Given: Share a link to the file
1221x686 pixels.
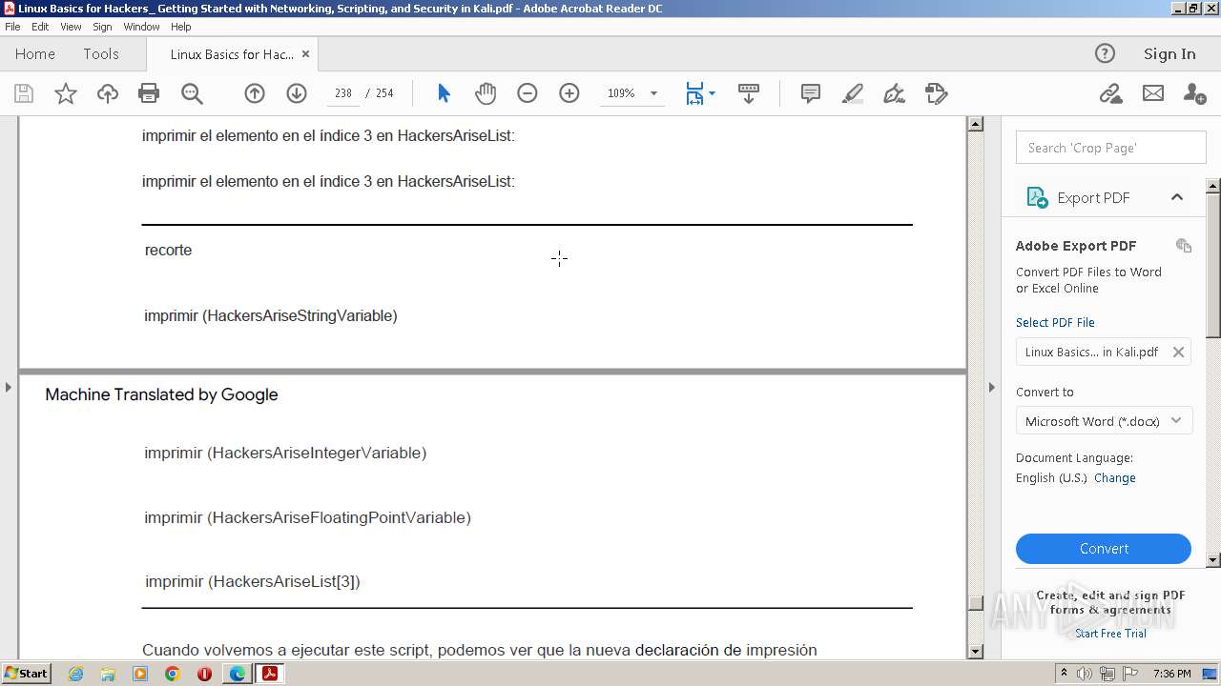Looking at the screenshot, I should click(x=1110, y=93).
